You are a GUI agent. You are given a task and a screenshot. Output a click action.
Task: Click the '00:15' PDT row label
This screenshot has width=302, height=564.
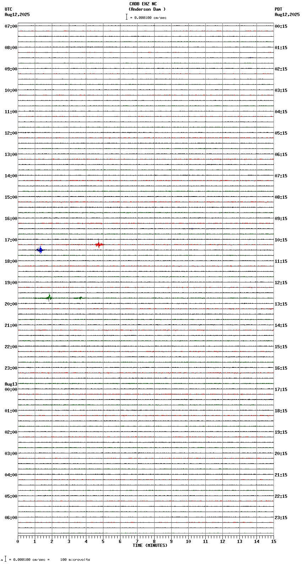pyautogui.click(x=281, y=26)
